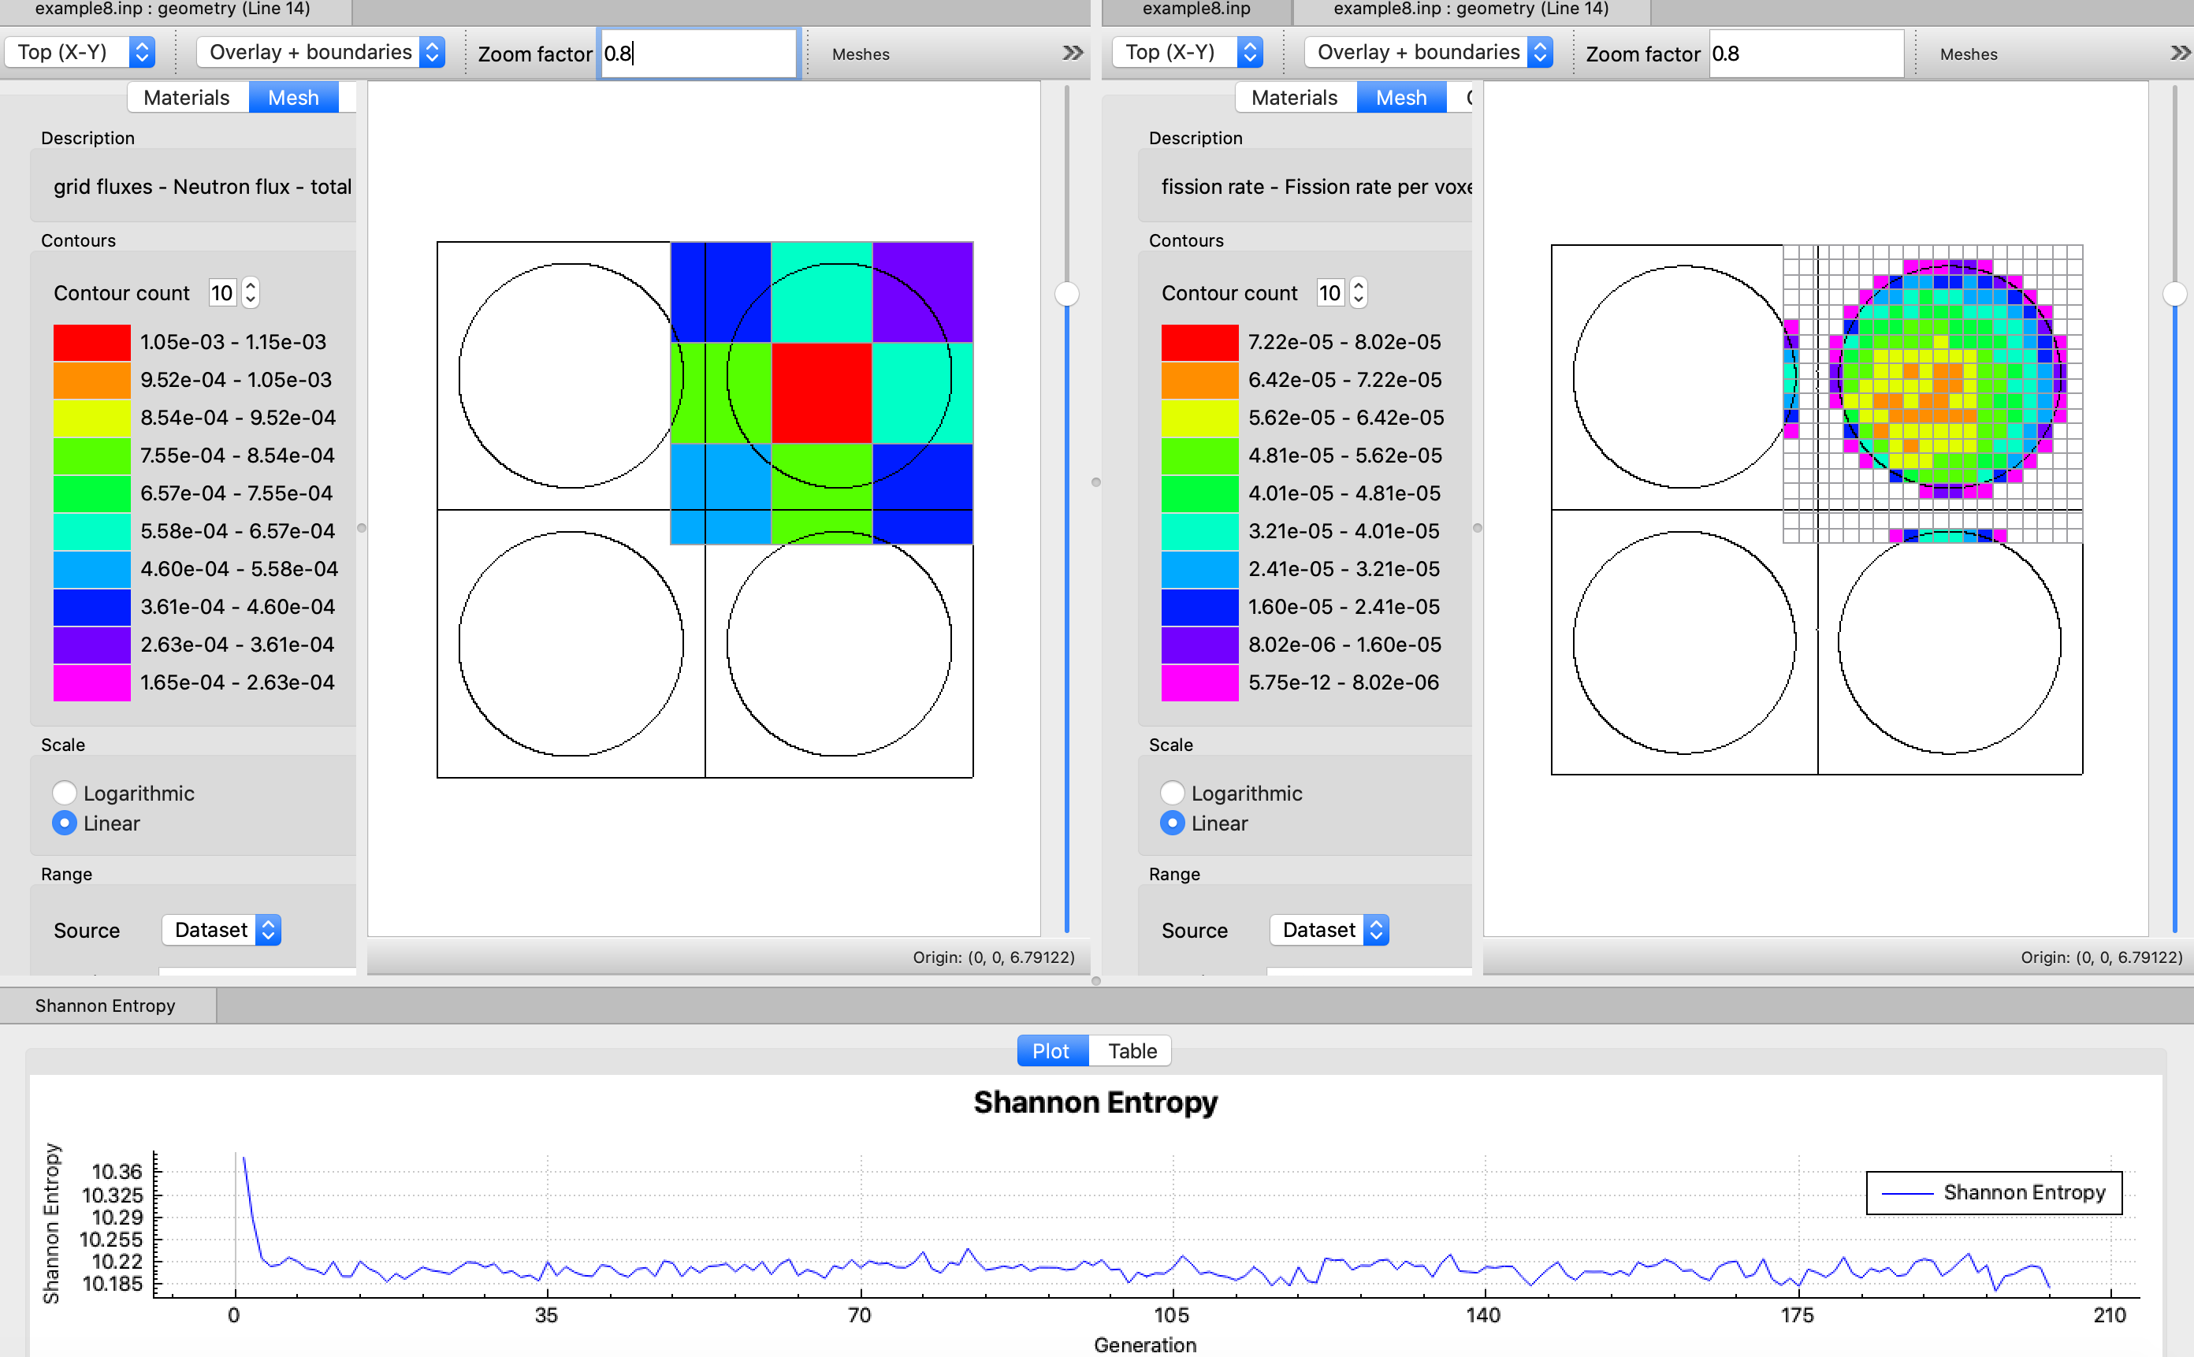
Task: Click left Meshes toolbar button
Action: pyautogui.click(x=860, y=54)
